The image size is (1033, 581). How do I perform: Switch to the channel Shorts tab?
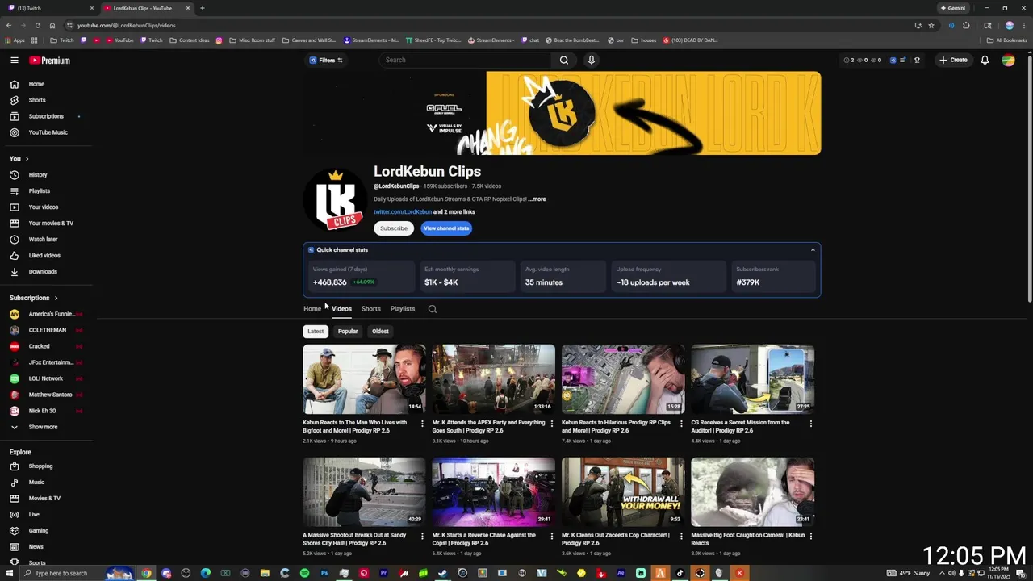(371, 309)
